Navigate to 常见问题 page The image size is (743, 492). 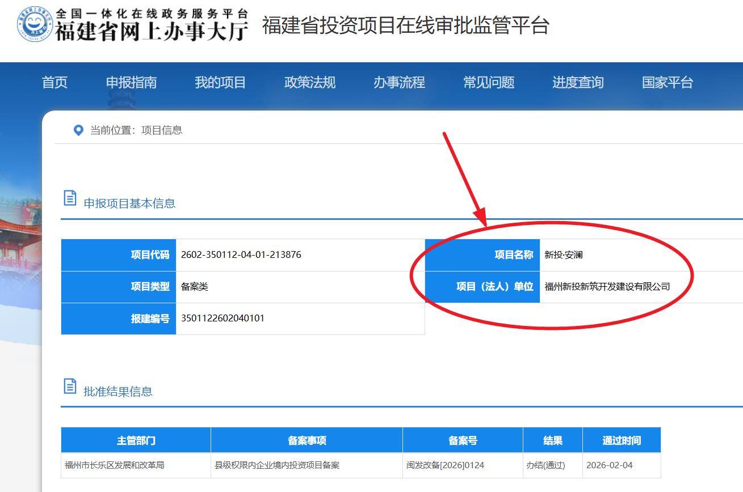pos(489,83)
